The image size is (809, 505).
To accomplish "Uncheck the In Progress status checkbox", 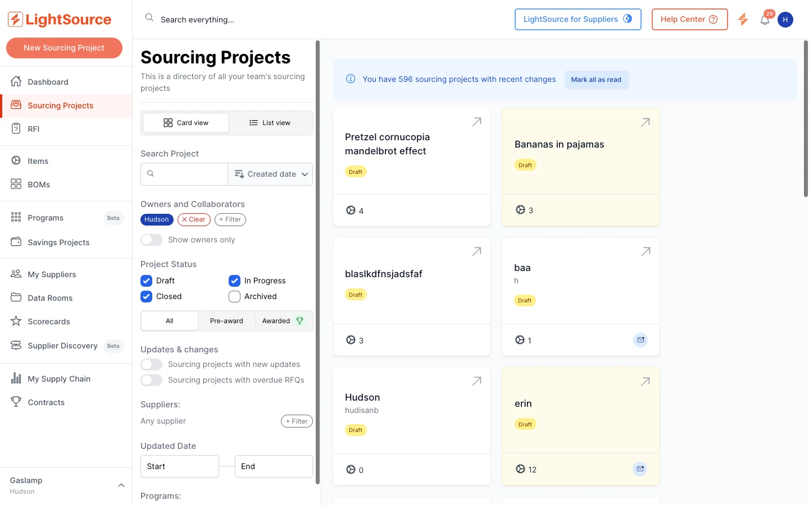I will click(234, 281).
